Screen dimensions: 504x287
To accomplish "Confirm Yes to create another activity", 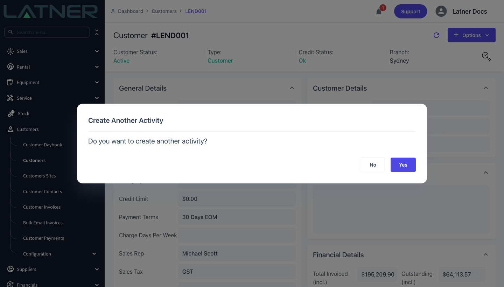I will point(403,165).
